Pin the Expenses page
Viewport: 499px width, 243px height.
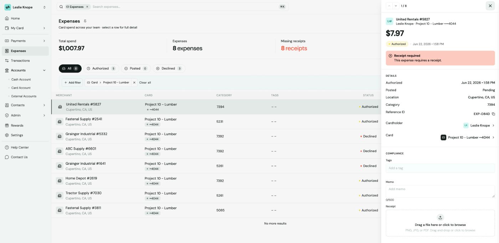[85, 21]
